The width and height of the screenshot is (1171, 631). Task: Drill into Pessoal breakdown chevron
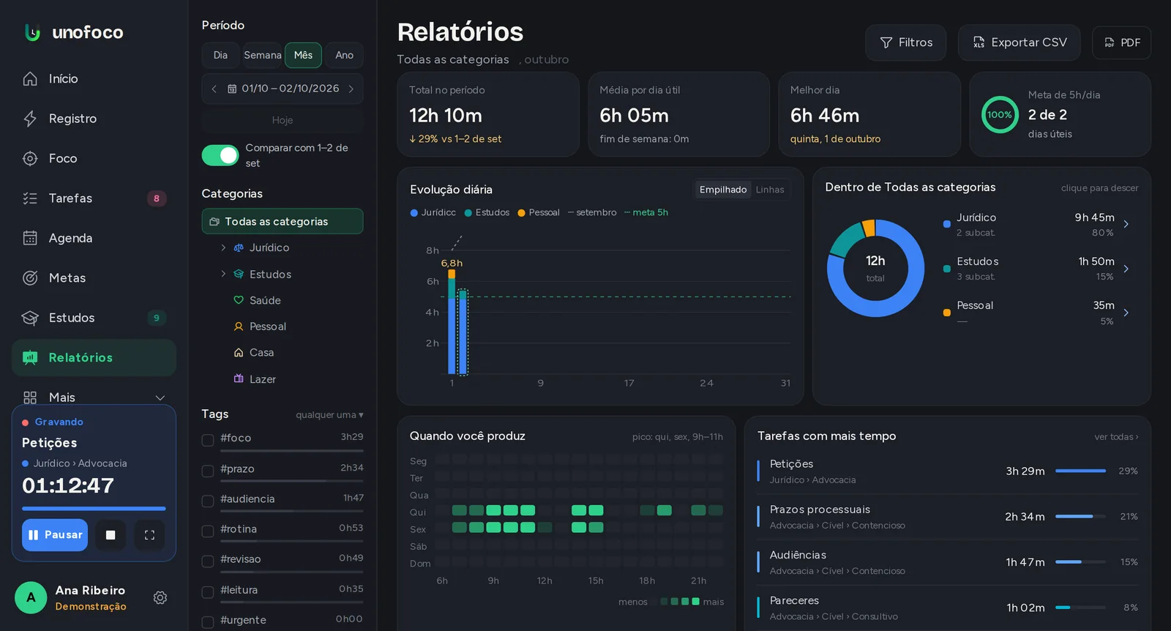1126,313
